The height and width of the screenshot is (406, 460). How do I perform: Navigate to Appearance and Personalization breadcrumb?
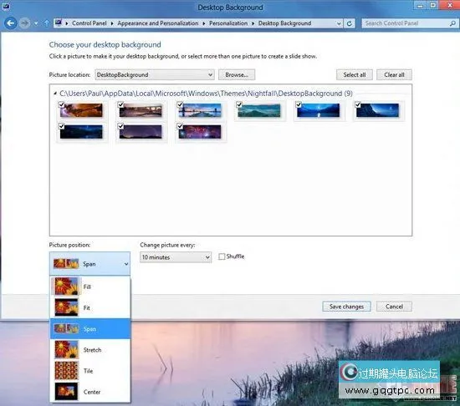click(158, 23)
